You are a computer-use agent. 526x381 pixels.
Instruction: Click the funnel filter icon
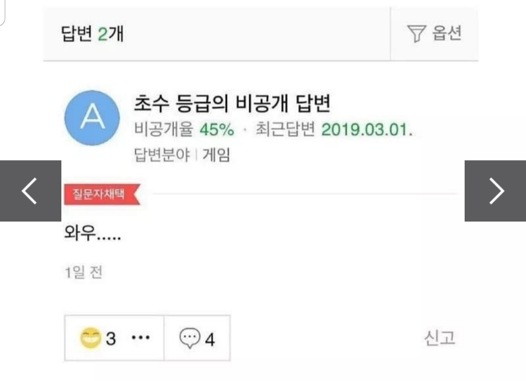(x=416, y=34)
